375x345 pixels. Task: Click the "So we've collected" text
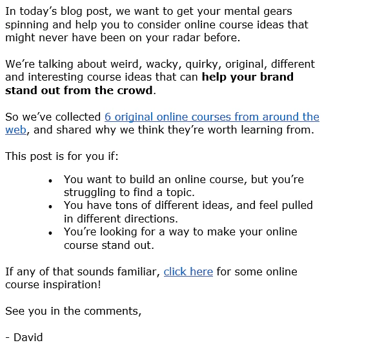click(x=53, y=117)
